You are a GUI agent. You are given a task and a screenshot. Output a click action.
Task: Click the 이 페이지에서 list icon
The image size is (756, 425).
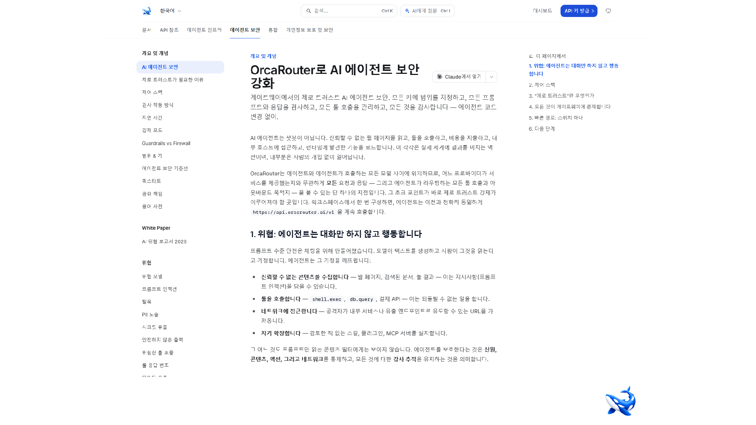click(531, 56)
